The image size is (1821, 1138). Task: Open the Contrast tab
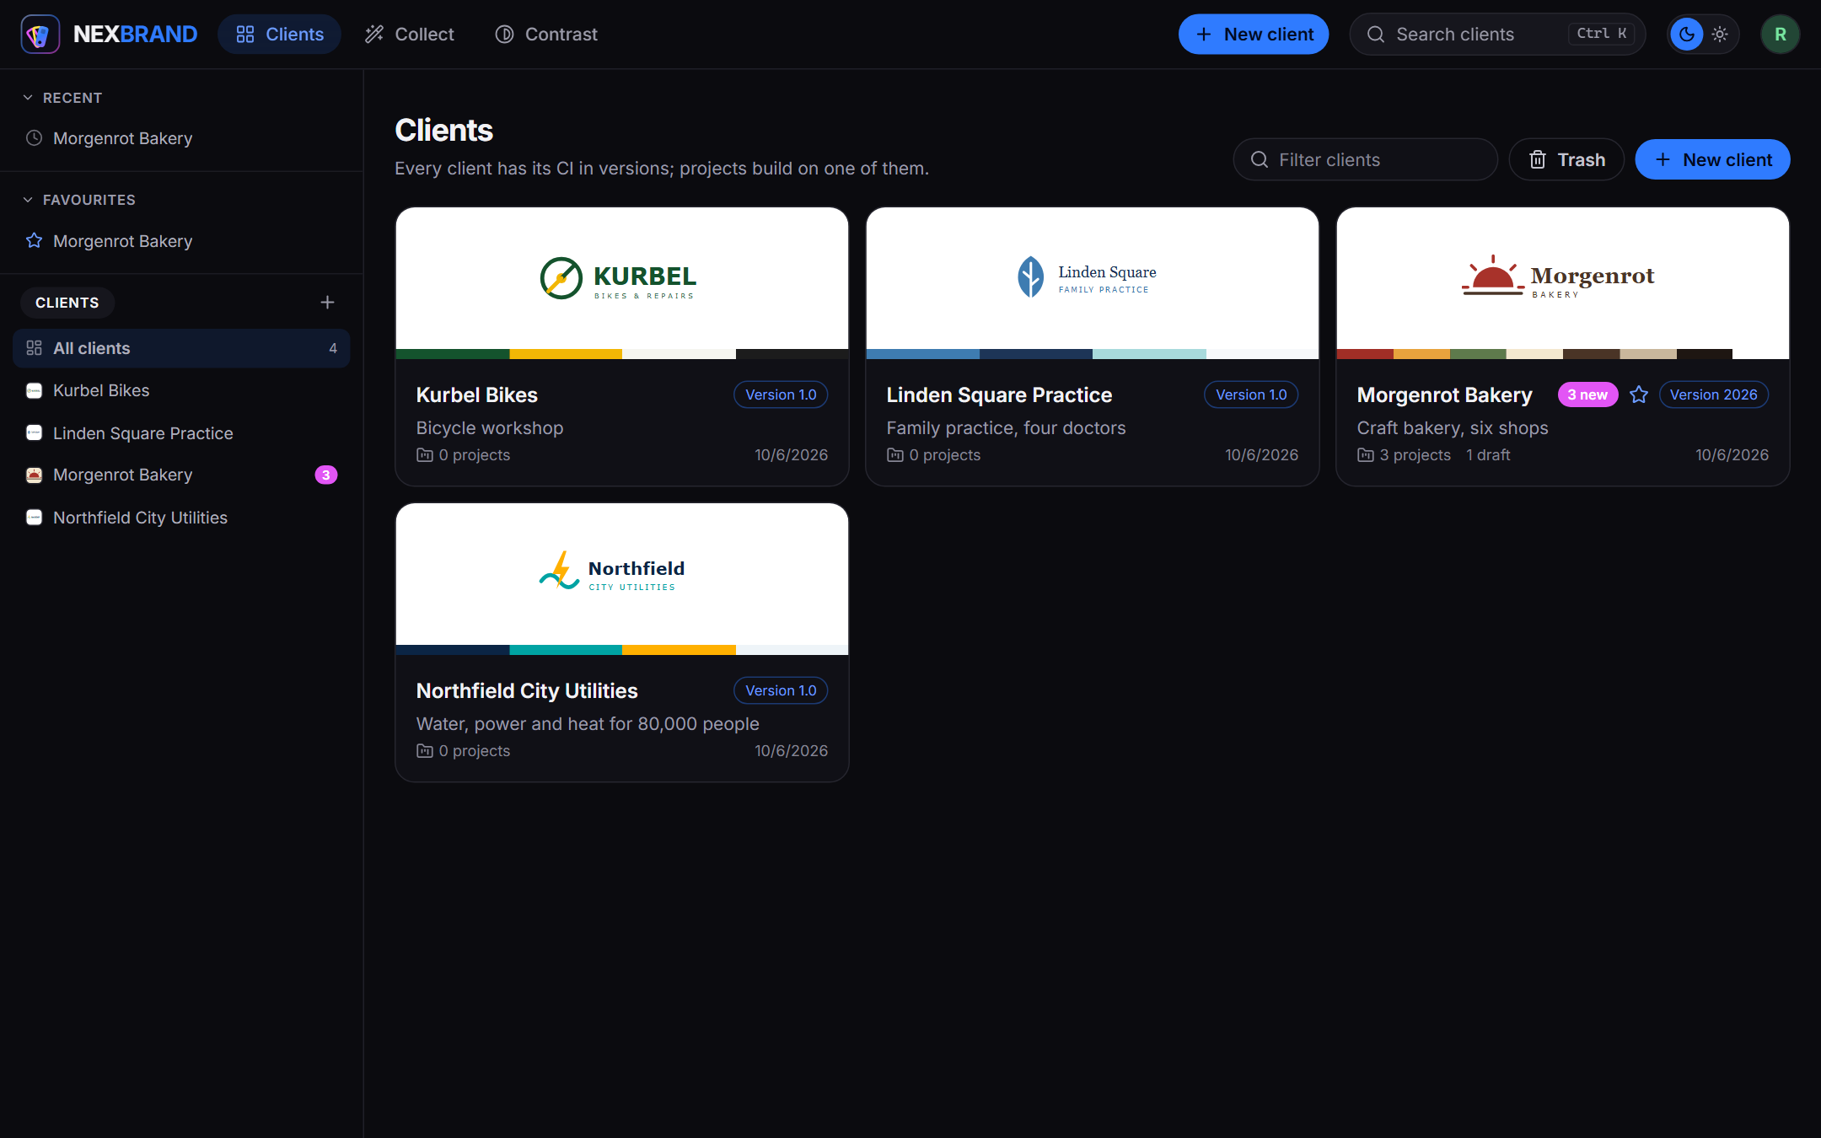click(546, 35)
